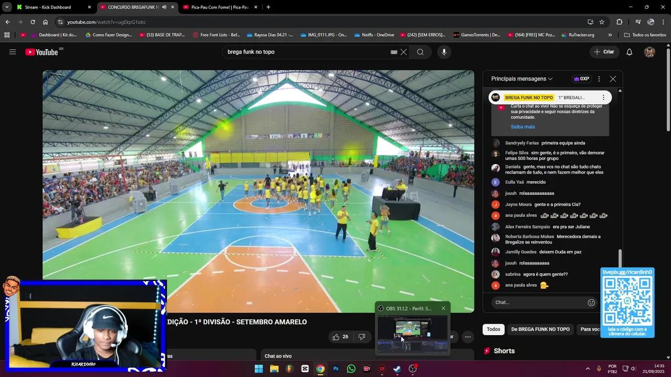Click the page vertical scrollbar

click(668, 91)
